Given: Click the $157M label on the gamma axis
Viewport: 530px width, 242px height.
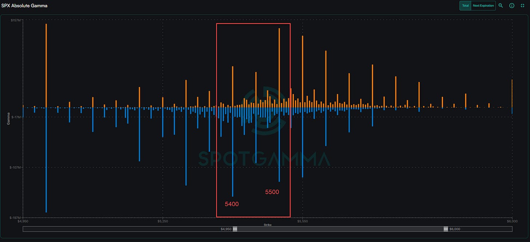Looking at the screenshot, I should 16,21.
